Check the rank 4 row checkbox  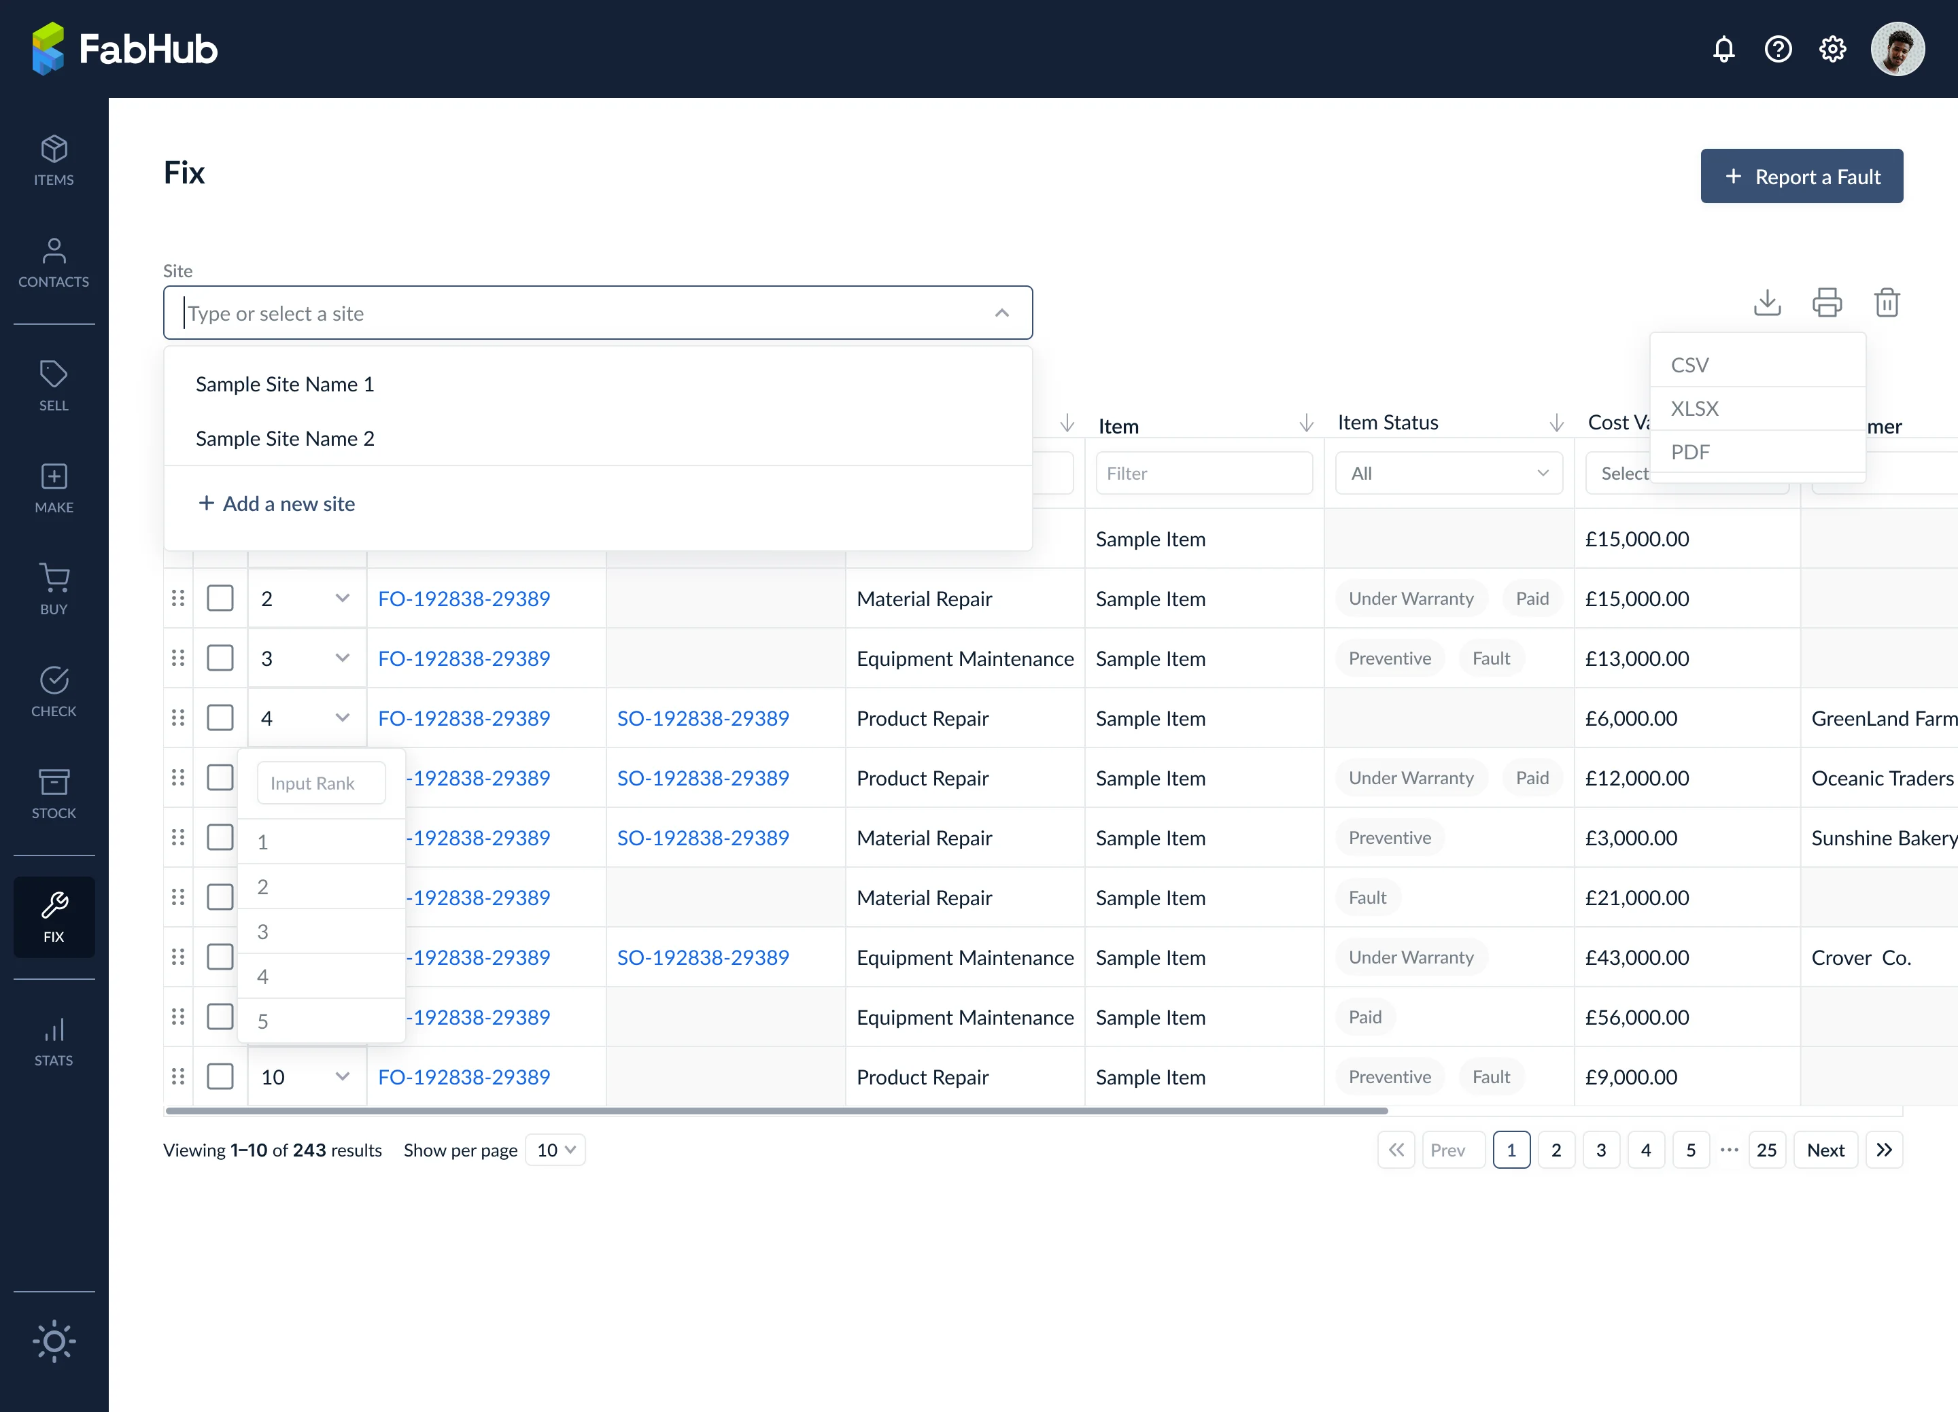point(220,718)
